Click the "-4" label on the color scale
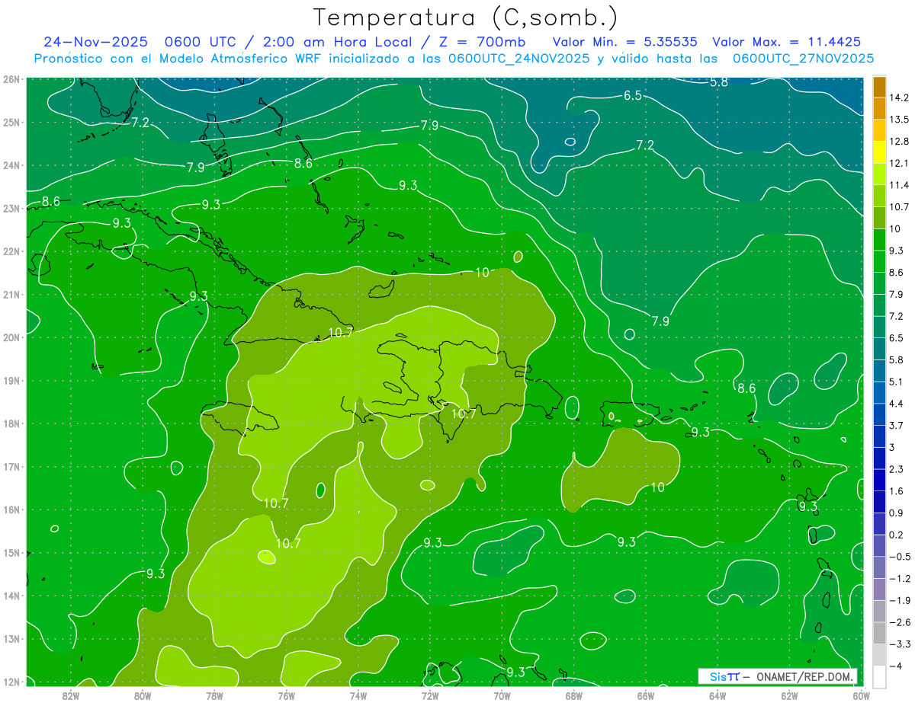This screenshot has height=706, width=915. coord(895,666)
